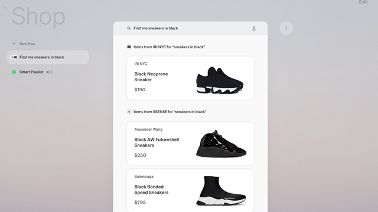Click the SSENSE logo in results header
378x212 pixels.
pos(129,111)
